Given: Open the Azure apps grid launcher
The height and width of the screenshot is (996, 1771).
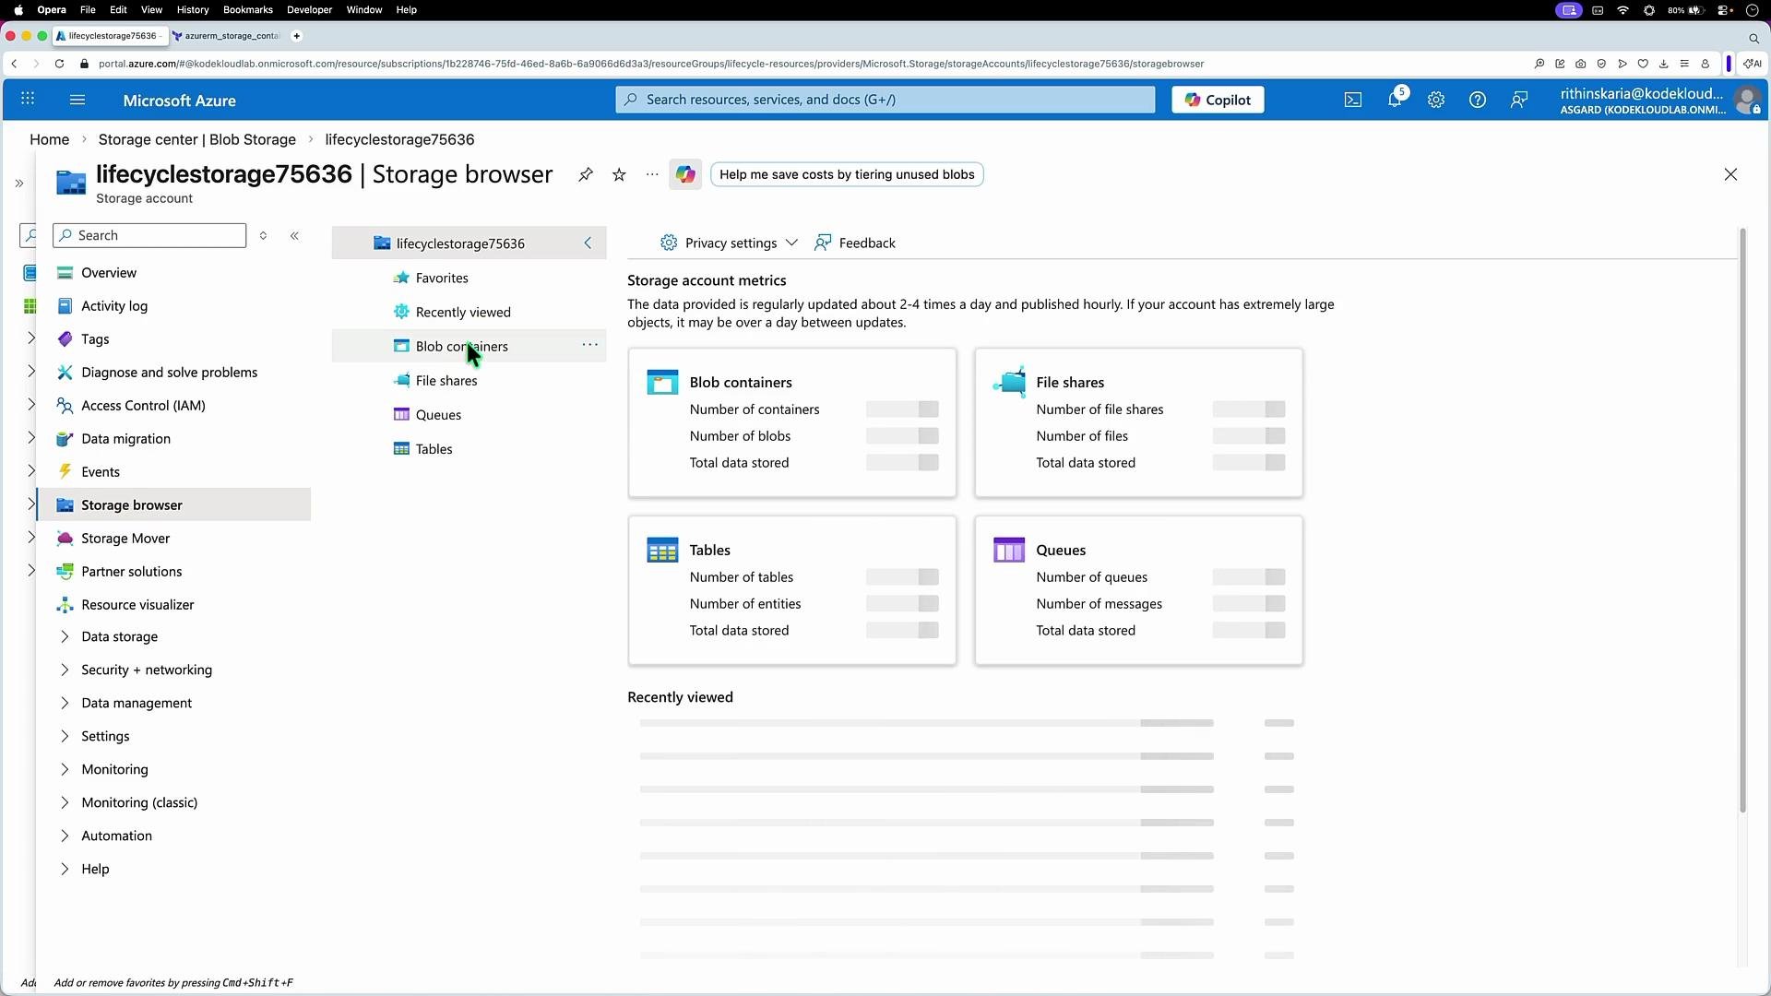Looking at the screenshot, I should (28, 100).
